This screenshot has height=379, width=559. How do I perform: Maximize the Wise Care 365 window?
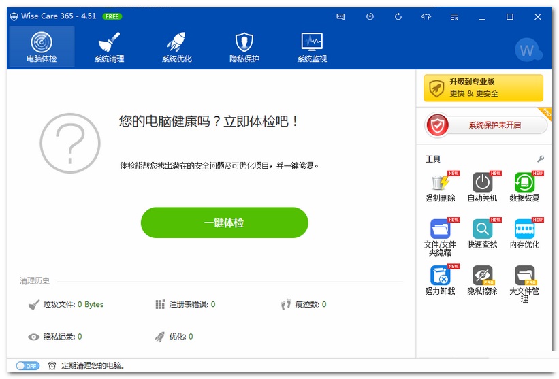point(510,17)
